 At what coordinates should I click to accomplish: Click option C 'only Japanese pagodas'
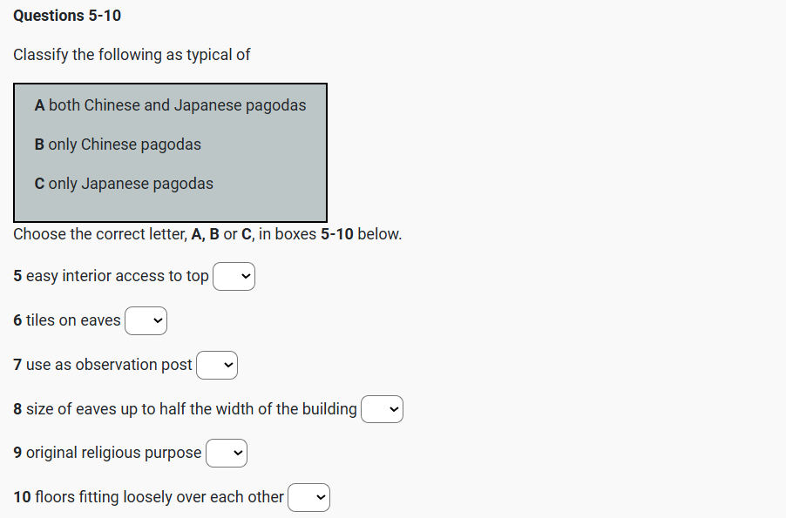click(x=125, y=184)
